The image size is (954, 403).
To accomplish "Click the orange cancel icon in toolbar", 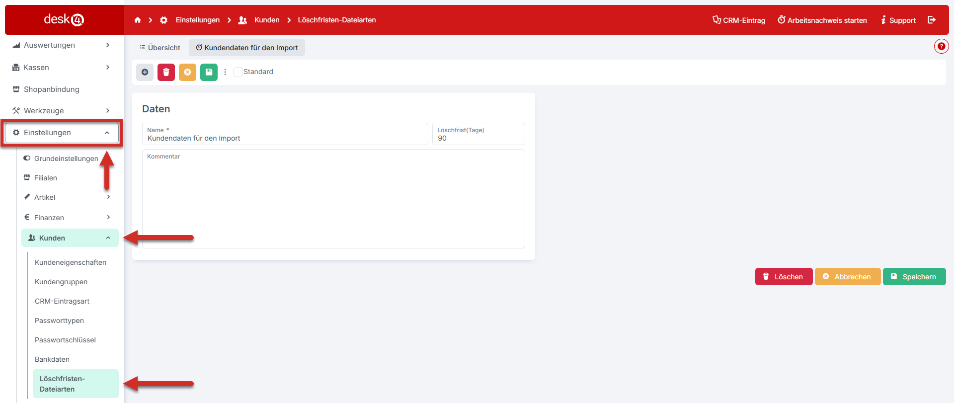I will click(x=187, y=72).
